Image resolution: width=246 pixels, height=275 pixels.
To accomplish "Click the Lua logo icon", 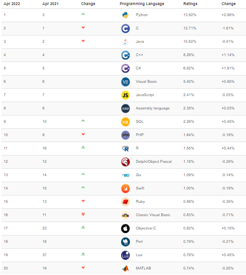I will click(x=125, y=255).
